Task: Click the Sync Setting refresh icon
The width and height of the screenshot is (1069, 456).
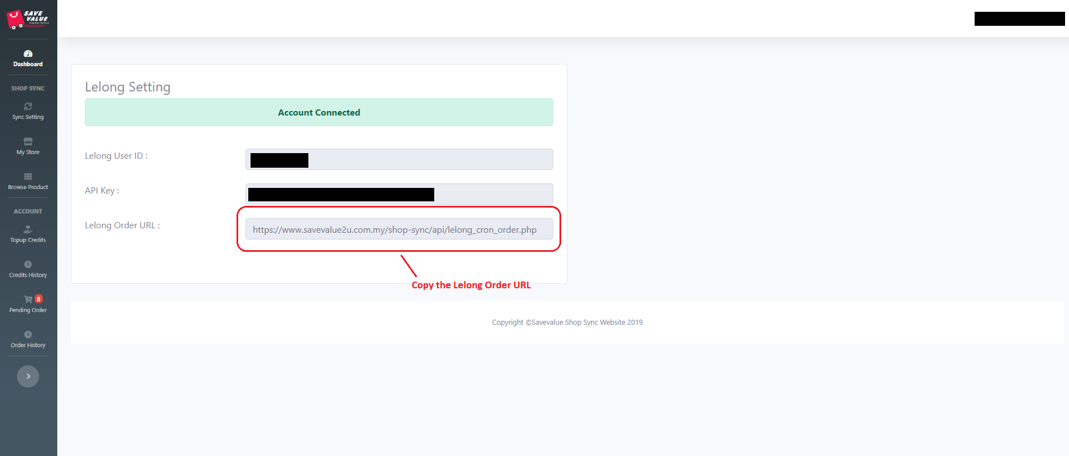Action: coord(28,107)
